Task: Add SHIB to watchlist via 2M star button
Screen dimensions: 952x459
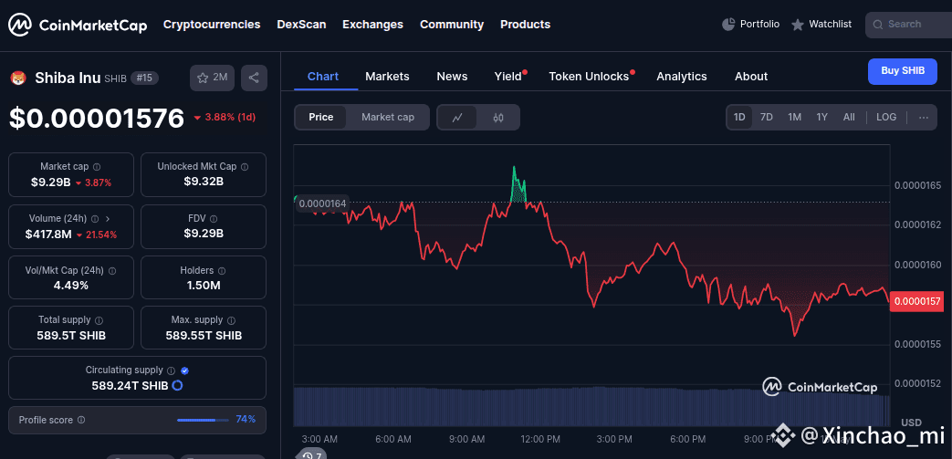Action: tap(212, 78)
